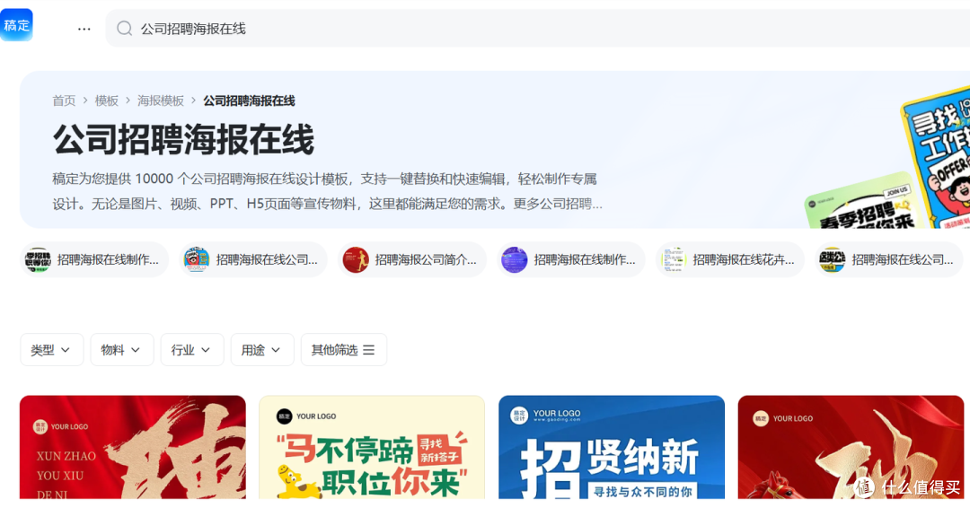Screen dimensions: 970x508
Task: Expand the 类型 filter dropdown
Action: 51,350
